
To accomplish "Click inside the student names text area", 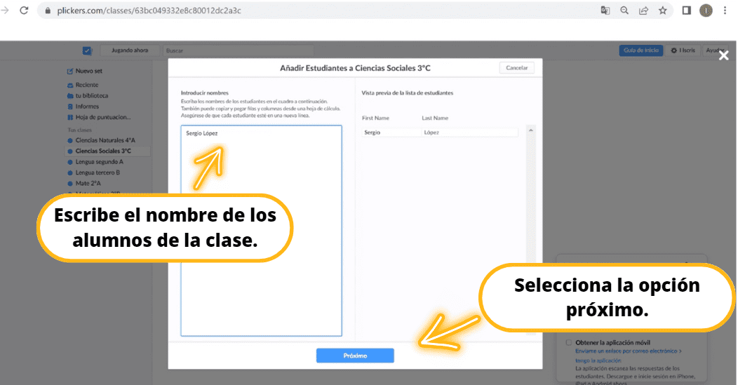I will point(261,231).
